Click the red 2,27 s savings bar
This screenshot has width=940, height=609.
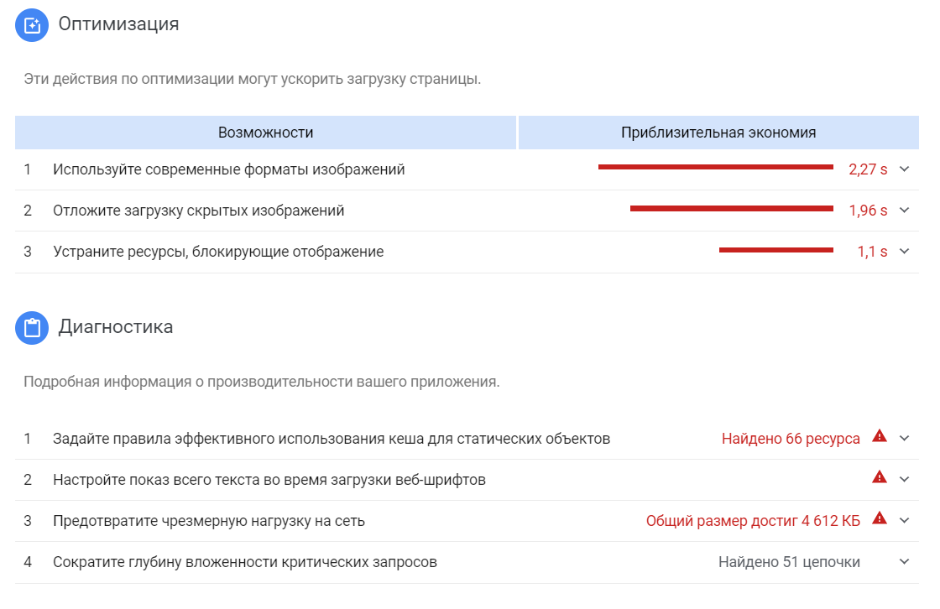pyautogui.click(x=715, y=168)
